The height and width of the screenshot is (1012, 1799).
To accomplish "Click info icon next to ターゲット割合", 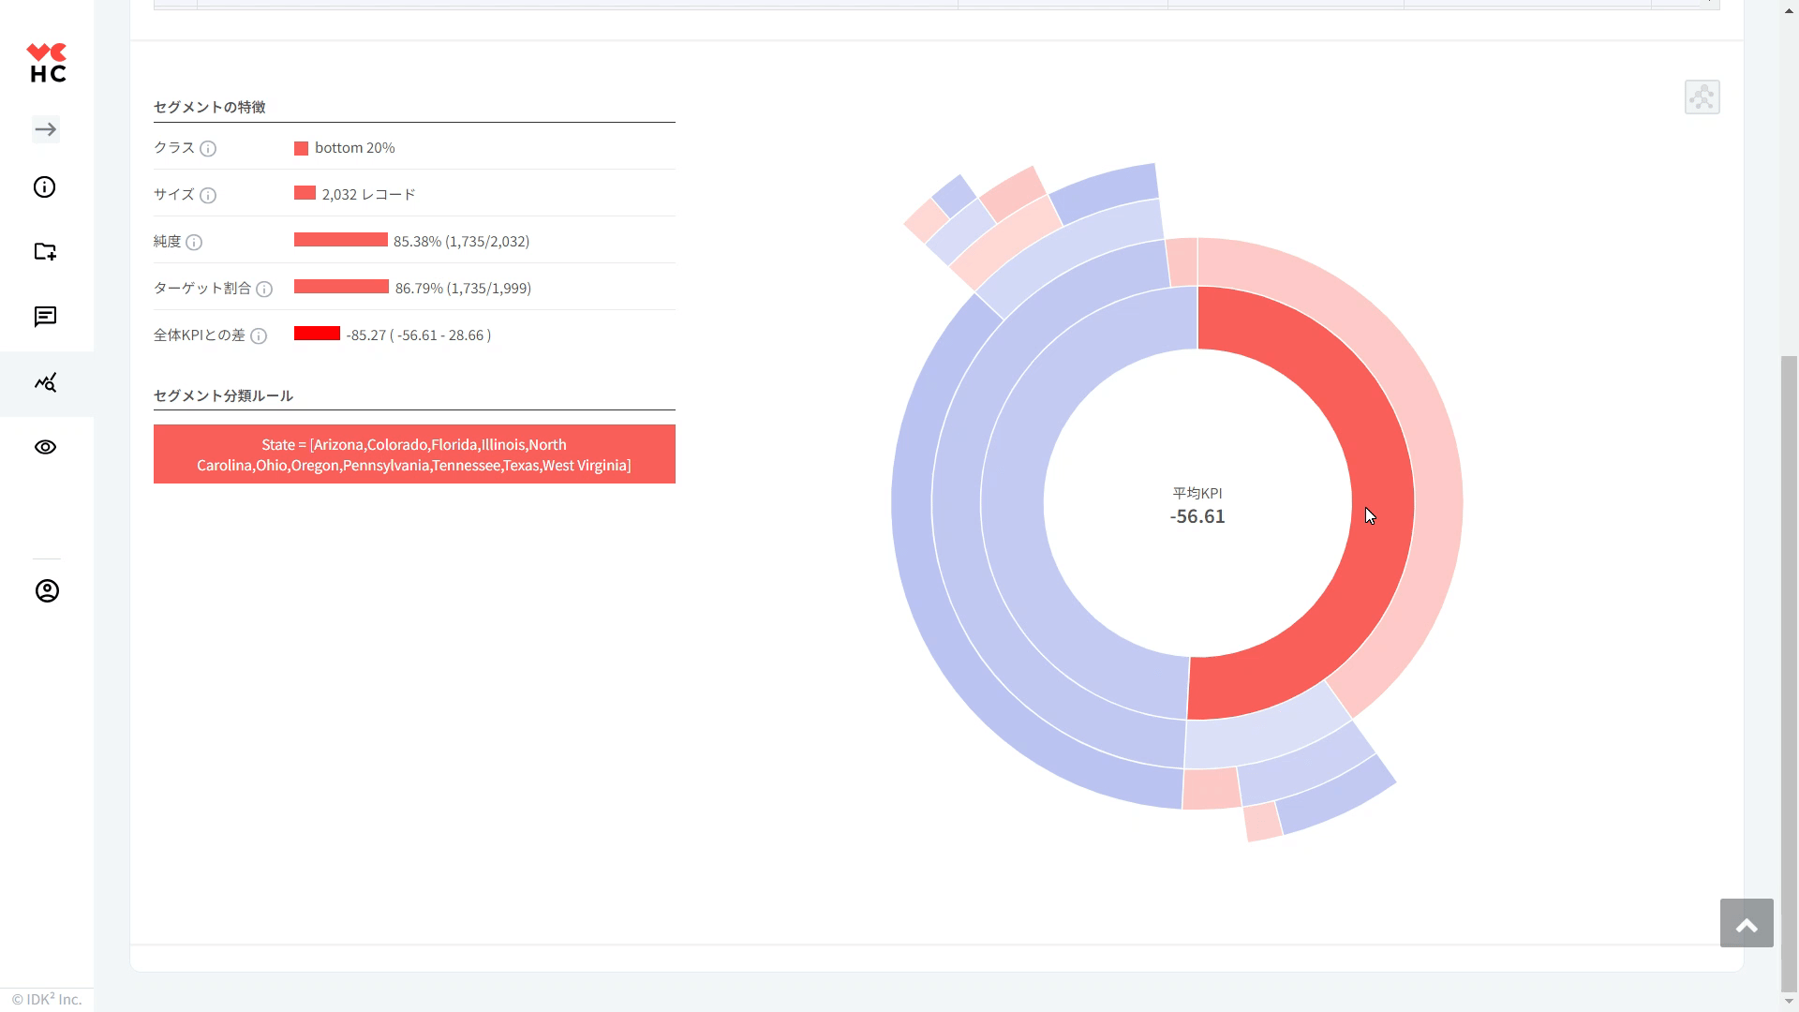I will tap(264, 290).
